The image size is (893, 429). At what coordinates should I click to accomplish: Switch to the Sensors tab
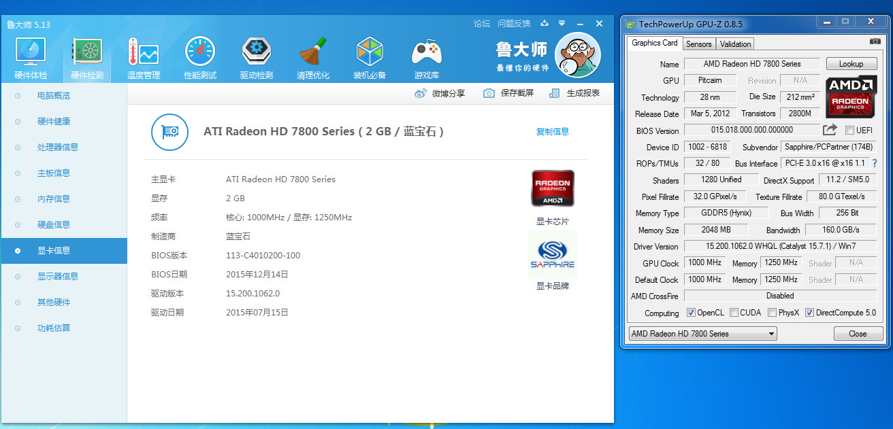tap(698, 44)
